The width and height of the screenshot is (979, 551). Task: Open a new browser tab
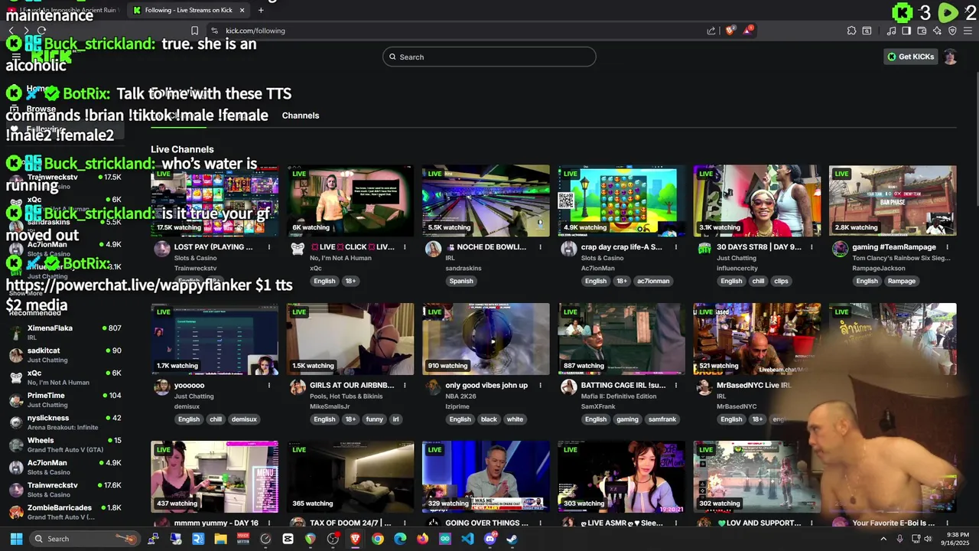(261, 10)
